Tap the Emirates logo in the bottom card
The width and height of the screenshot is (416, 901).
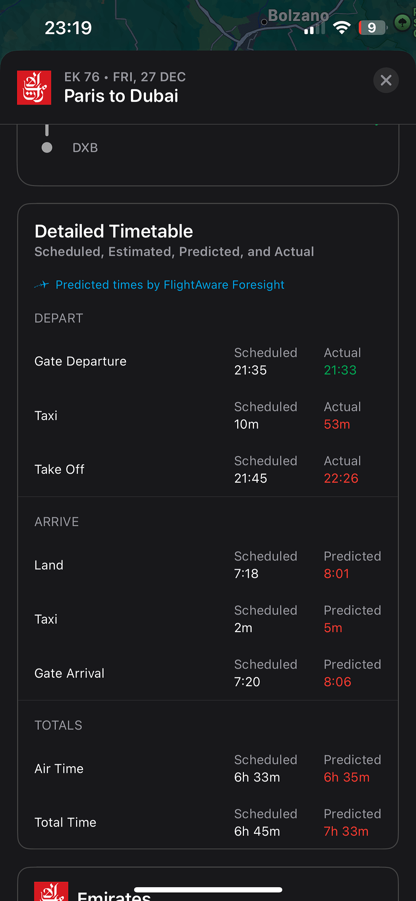(x=51, y=892)
